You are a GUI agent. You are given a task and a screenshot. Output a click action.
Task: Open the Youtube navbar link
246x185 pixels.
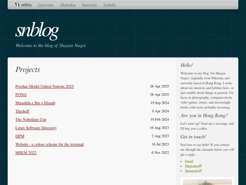[109, 5]
